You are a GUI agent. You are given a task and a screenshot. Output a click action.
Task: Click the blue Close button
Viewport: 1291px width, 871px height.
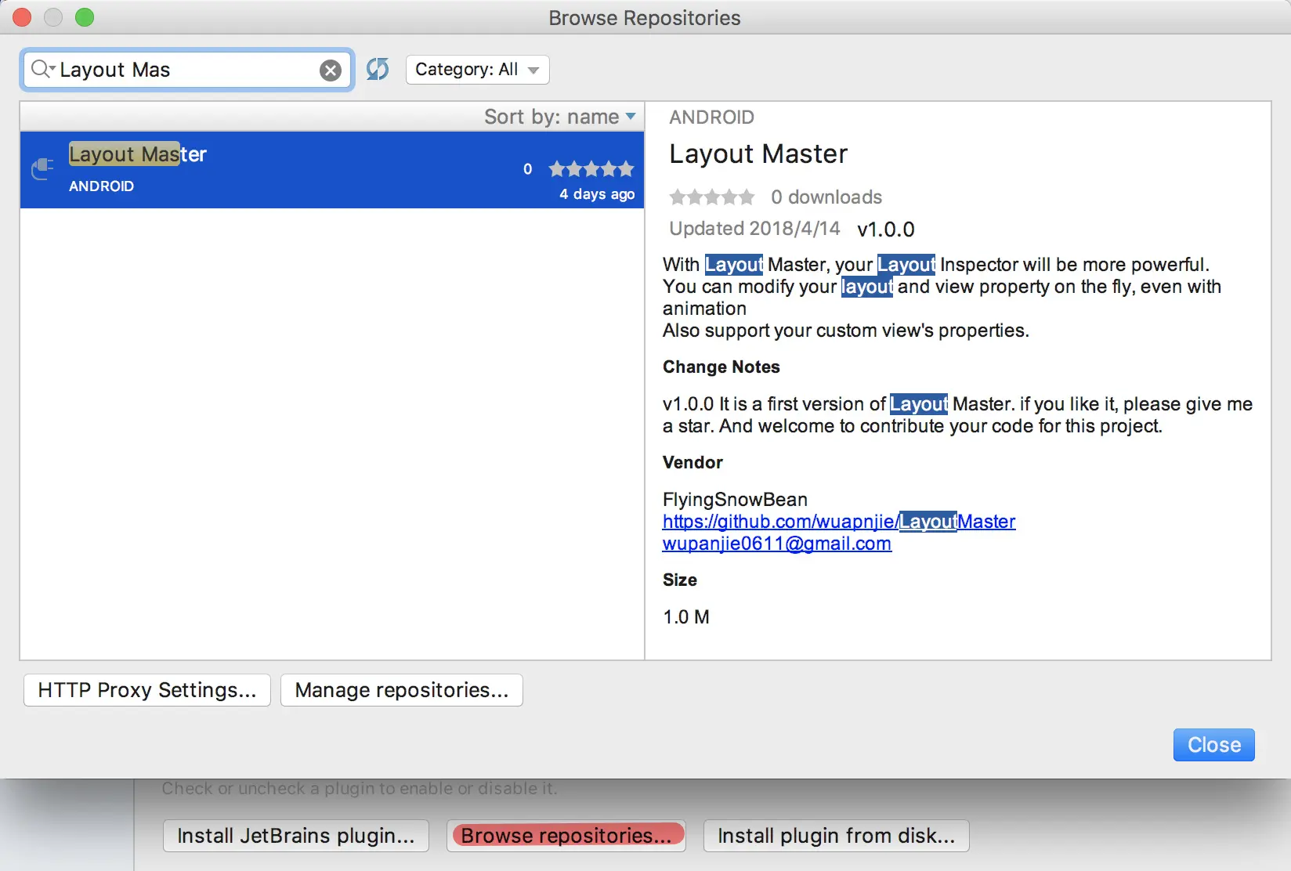click(x=1214, y=745)
